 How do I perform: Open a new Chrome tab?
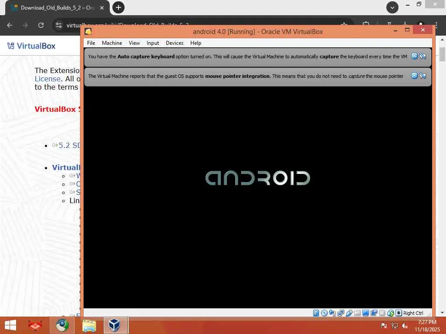tap(118, 7)
